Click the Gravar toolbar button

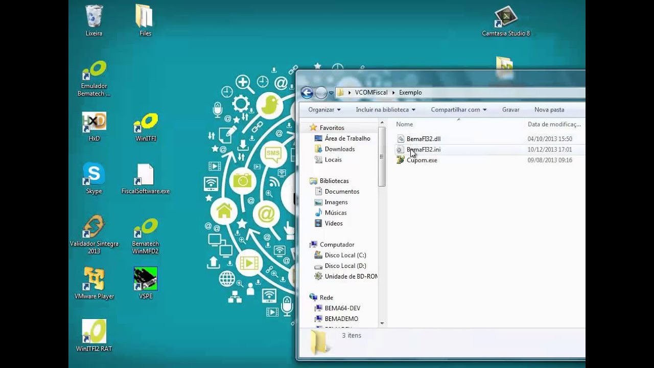(511, 109)
